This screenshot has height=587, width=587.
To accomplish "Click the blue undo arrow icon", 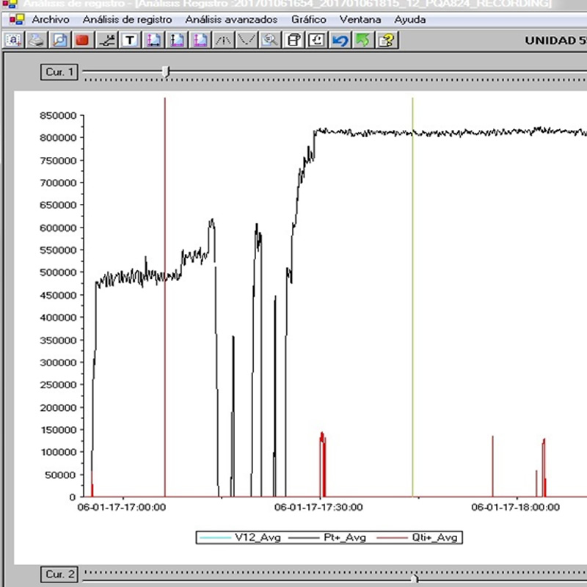I will pos(340,40).
